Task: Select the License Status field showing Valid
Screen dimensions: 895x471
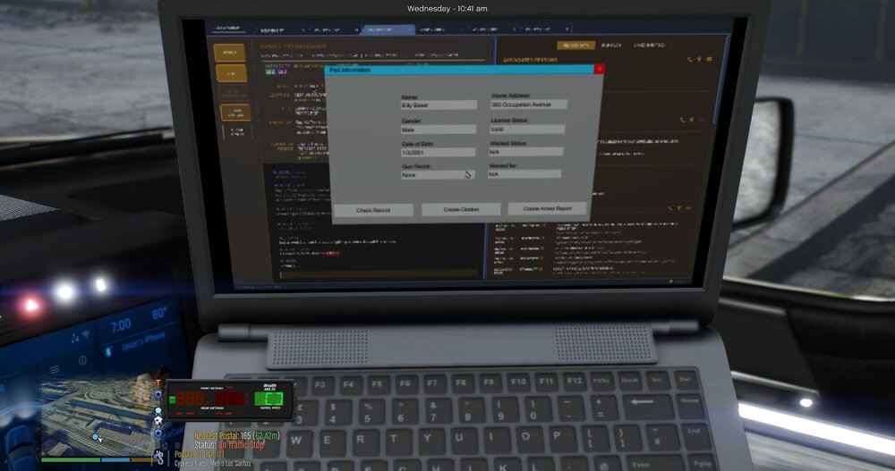Action: [x=527, y=130]
